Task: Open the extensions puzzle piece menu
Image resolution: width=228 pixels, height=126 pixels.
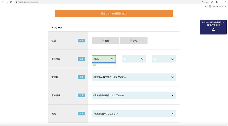Action: point(217,2)
